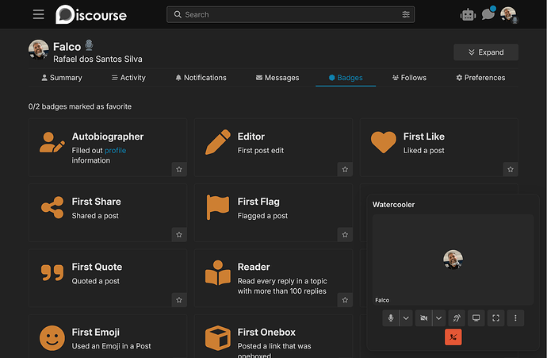Viewport: 547px width, 358px height.
Task: Share screen in Watercooler call
Action: 476,318
